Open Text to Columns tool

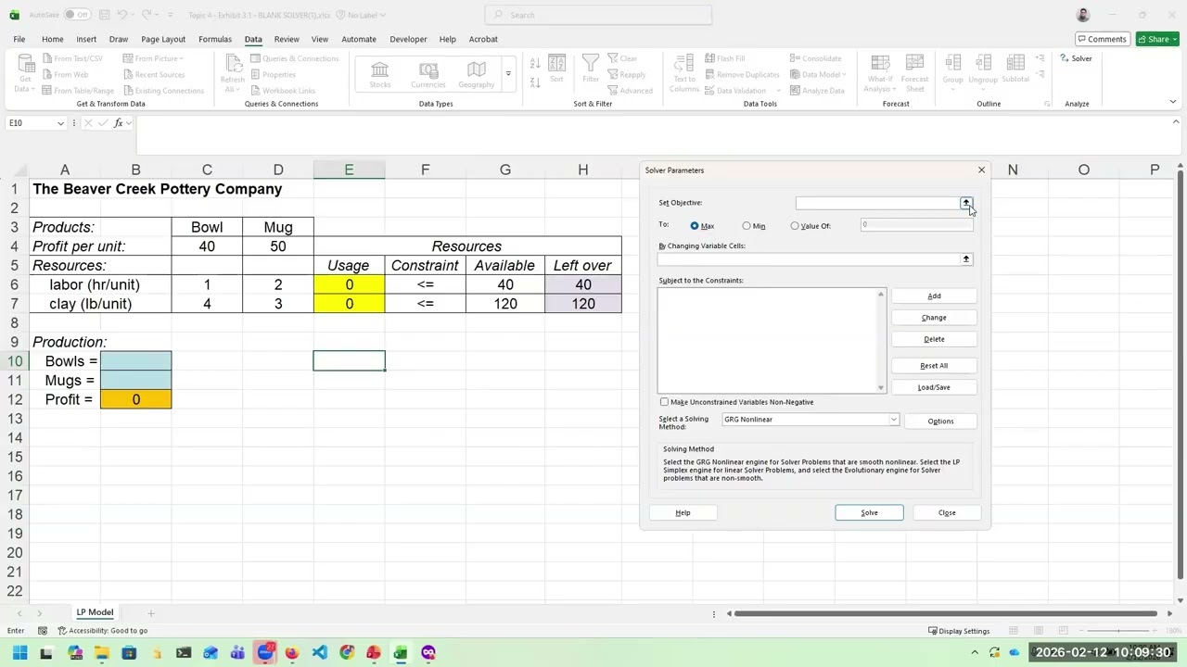coord(683,73)
